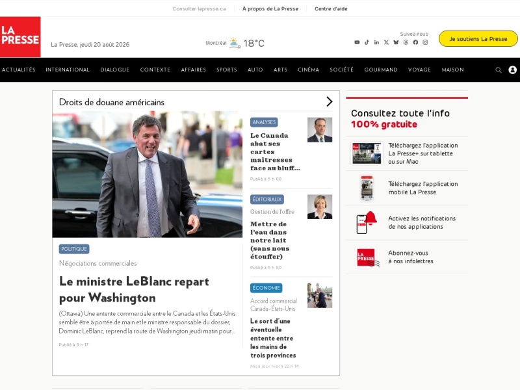Open the Actualités menu section
Image resolution: width=520 pixels, height=390 pixels.
[19, 70]
